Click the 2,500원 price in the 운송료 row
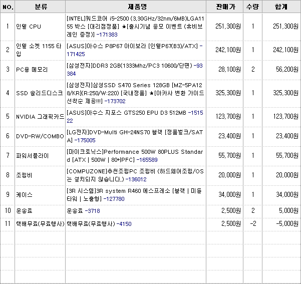The image size is (301, 284). click(x=231, y=211)
